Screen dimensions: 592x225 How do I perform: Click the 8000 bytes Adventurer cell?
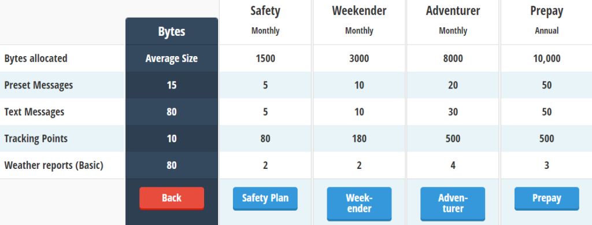(453, 58)
